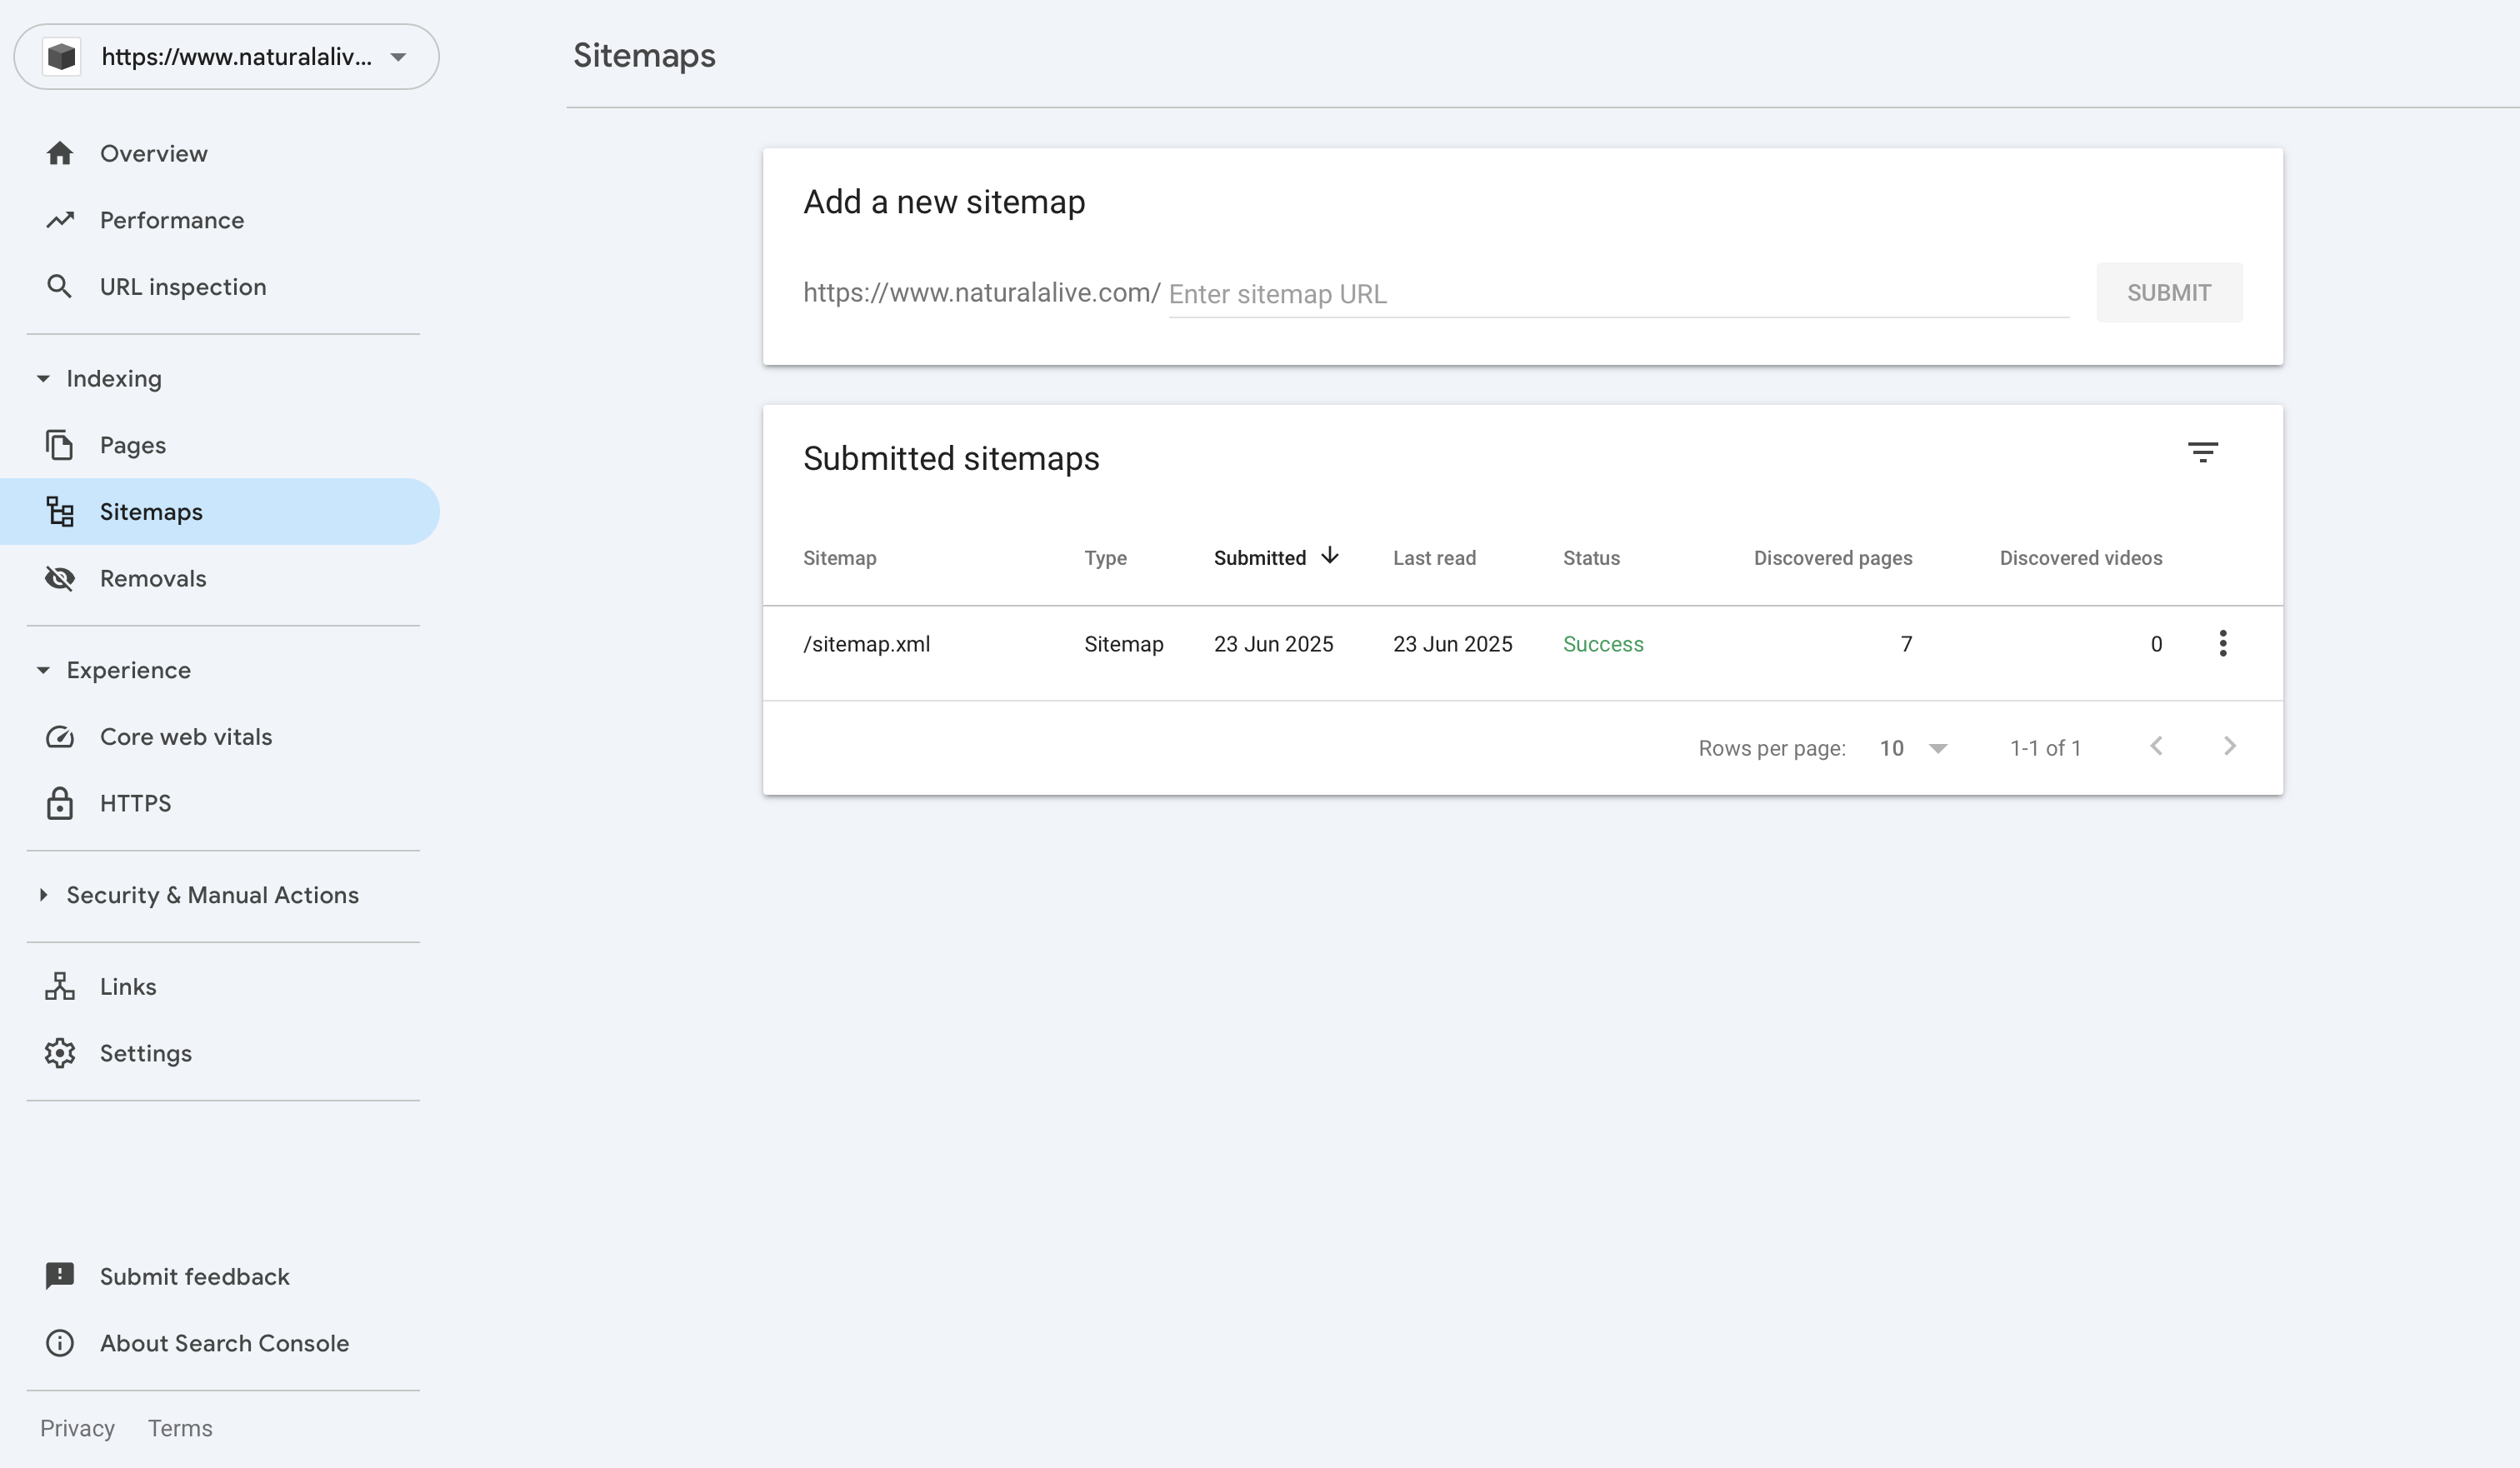Click the Overview home icon
This screenshot has width=2520, height=1468.
[60, 153]
